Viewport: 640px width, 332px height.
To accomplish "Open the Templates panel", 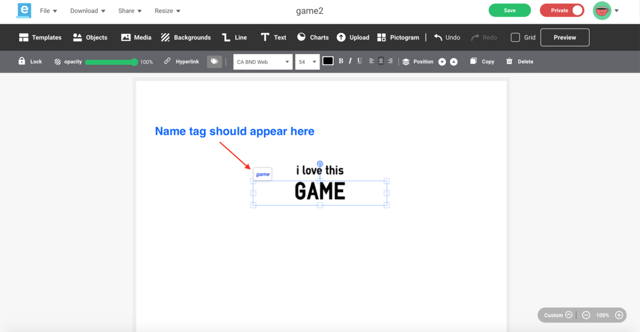I will point(40,38).
